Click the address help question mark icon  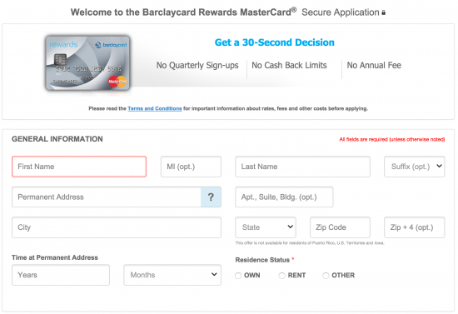coord(211,197)
